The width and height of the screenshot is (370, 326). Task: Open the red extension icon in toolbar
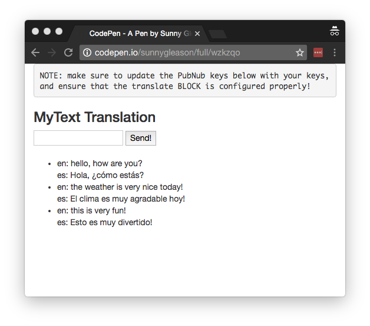[x=318, y=52]
